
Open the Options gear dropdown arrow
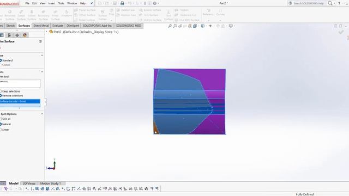159,3
